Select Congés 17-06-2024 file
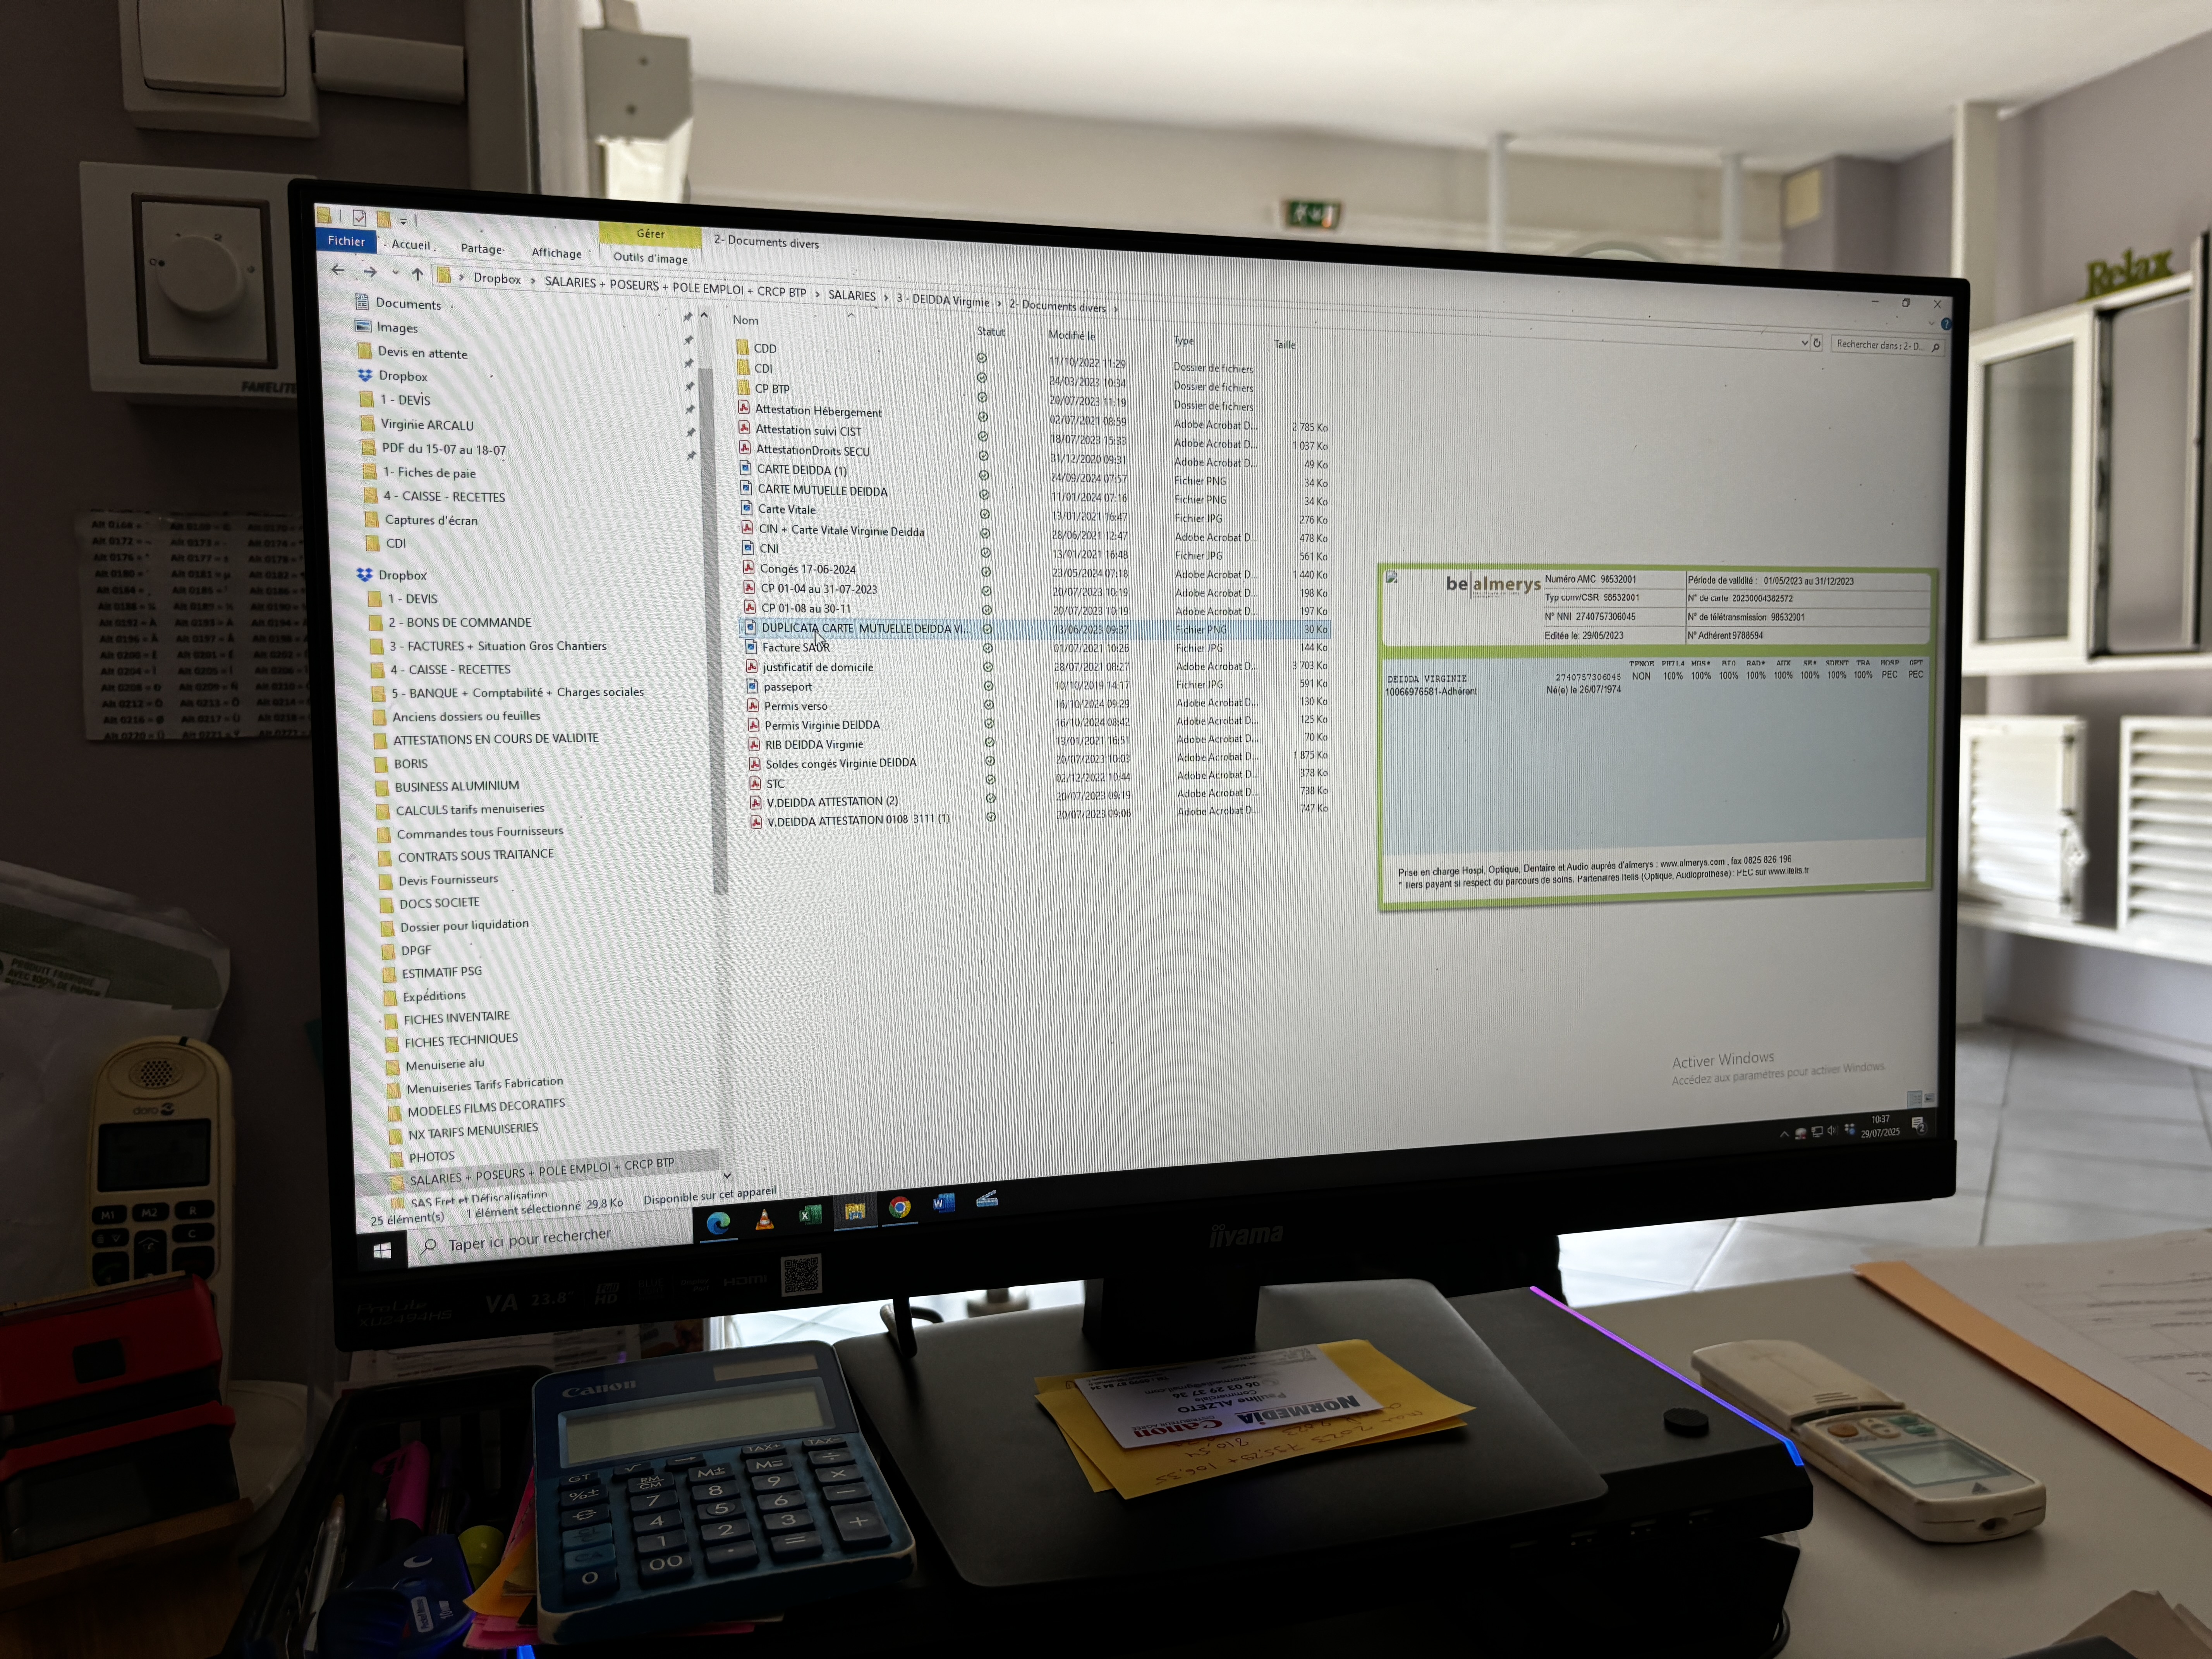 click(807, 569)
